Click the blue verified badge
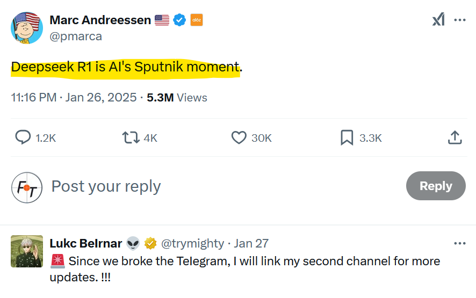Image resolution: width=476 pixels, height=298 pixels. [180, 20]
